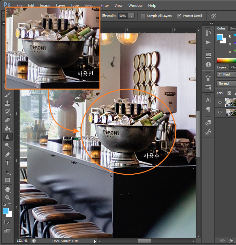
Task: Switch to the Swatches tab
Action: coord(232,29)
